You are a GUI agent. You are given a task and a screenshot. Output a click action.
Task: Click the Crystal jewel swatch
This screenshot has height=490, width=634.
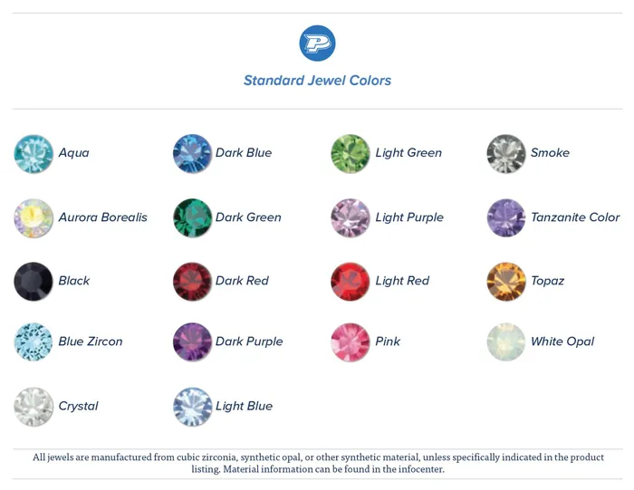tap(34, 407)
